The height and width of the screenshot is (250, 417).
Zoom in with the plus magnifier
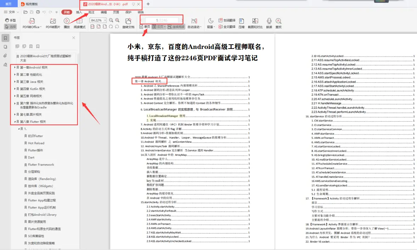click(x=117, y=20)
